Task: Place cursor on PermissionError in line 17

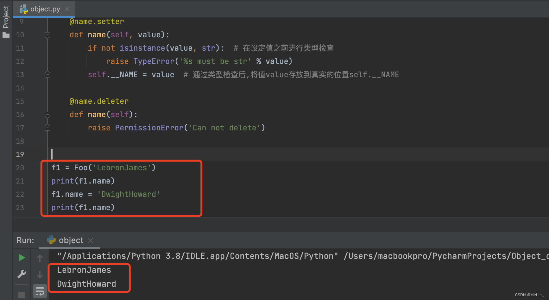Action: click(x=149, y=128)
